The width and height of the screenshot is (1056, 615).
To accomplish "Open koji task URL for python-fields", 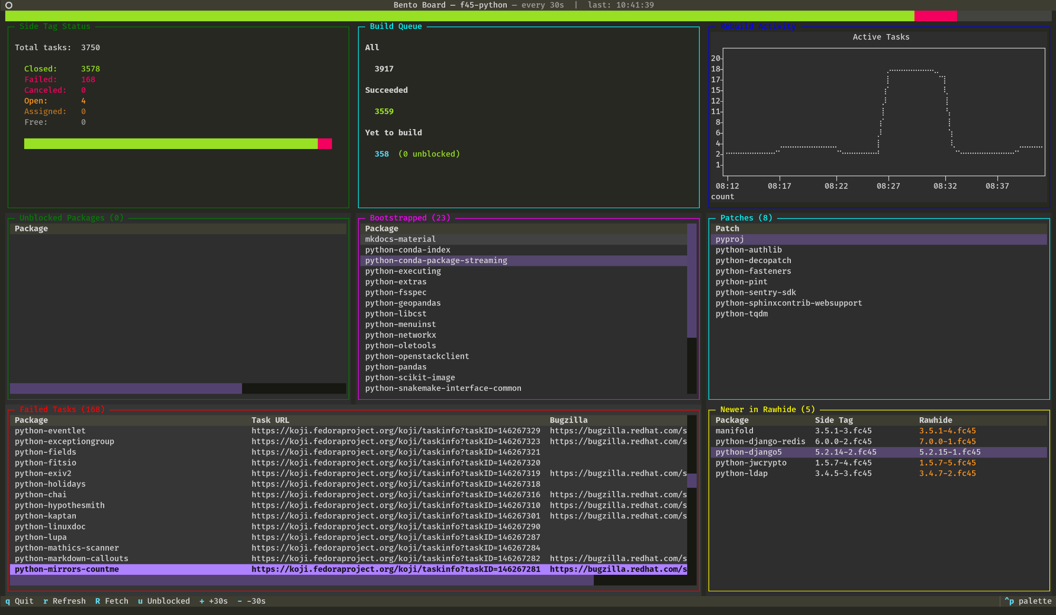I will point(396,452).
